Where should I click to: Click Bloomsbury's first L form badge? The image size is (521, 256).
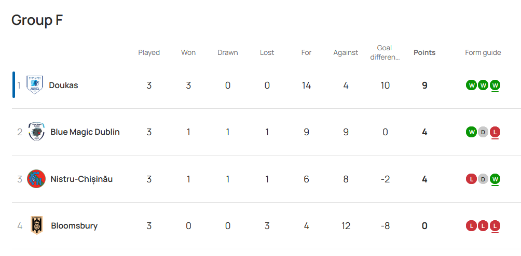pyautogui.click(x=471, y=226)
